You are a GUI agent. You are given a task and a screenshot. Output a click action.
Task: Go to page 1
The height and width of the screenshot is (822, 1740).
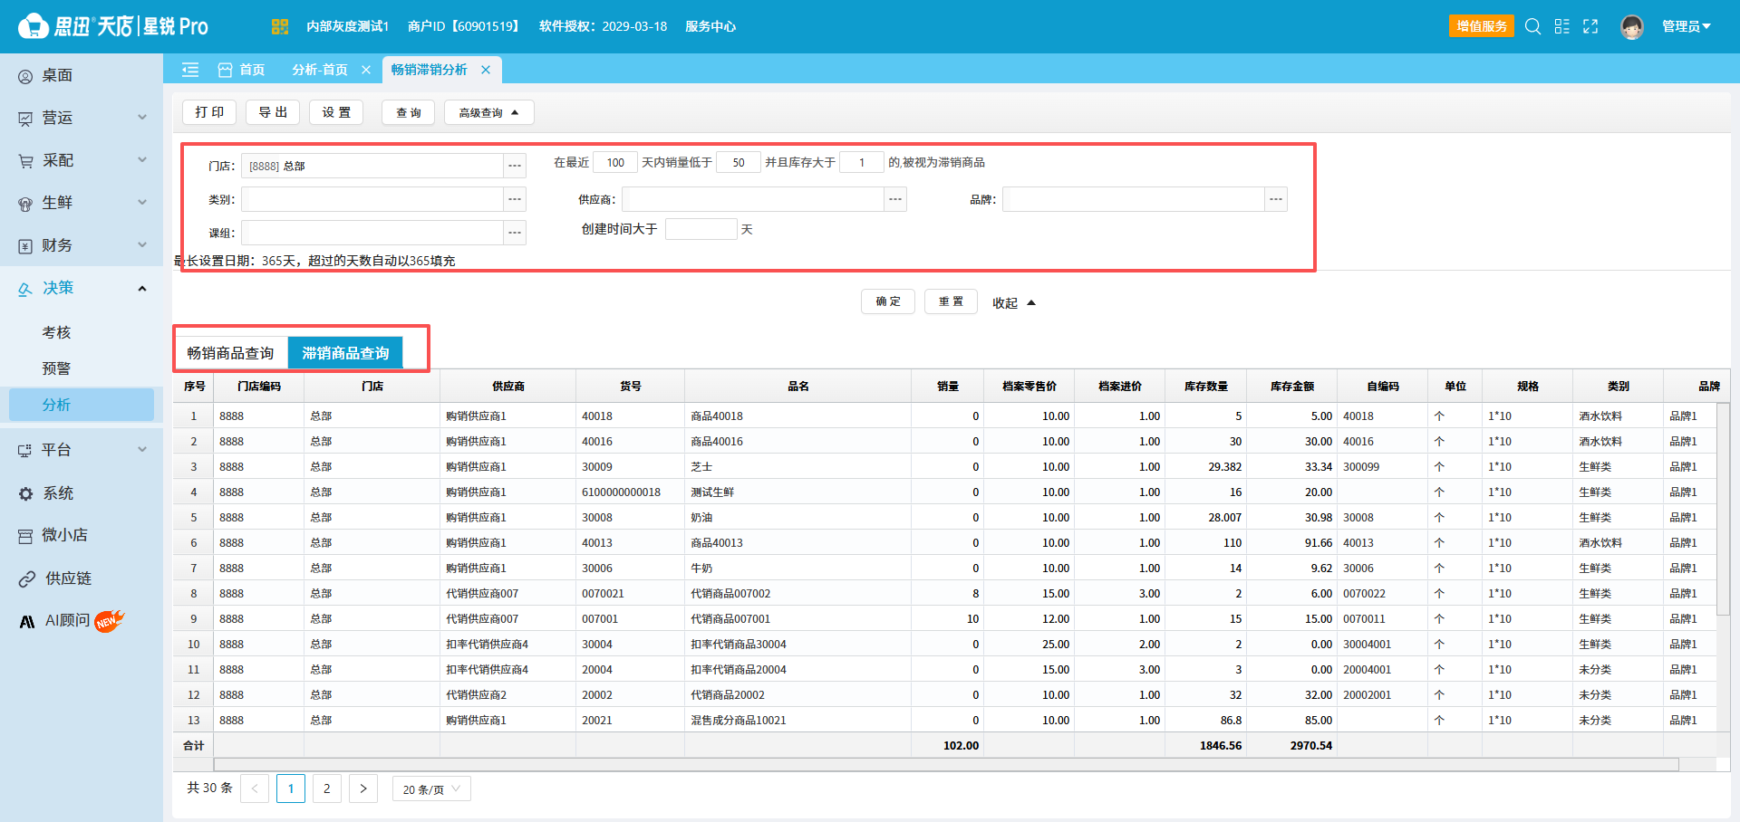(x=291, y=789)
